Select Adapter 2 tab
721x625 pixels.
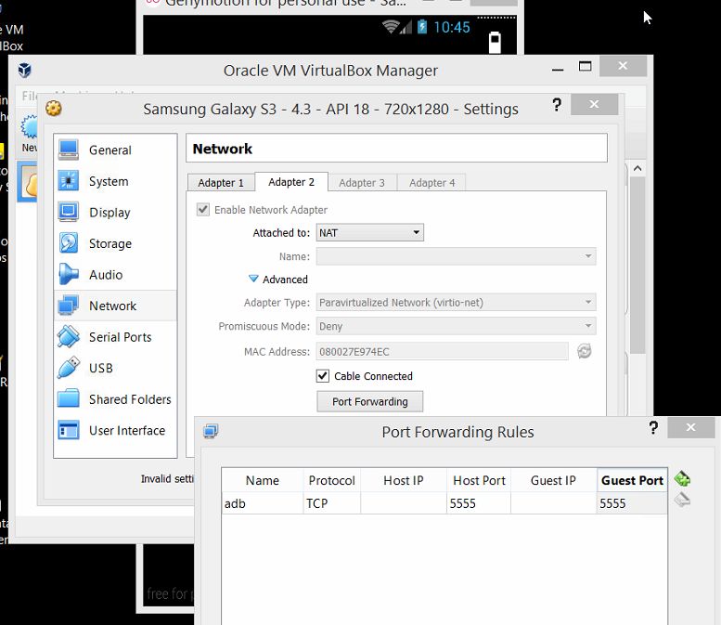(x=291, y=182)
